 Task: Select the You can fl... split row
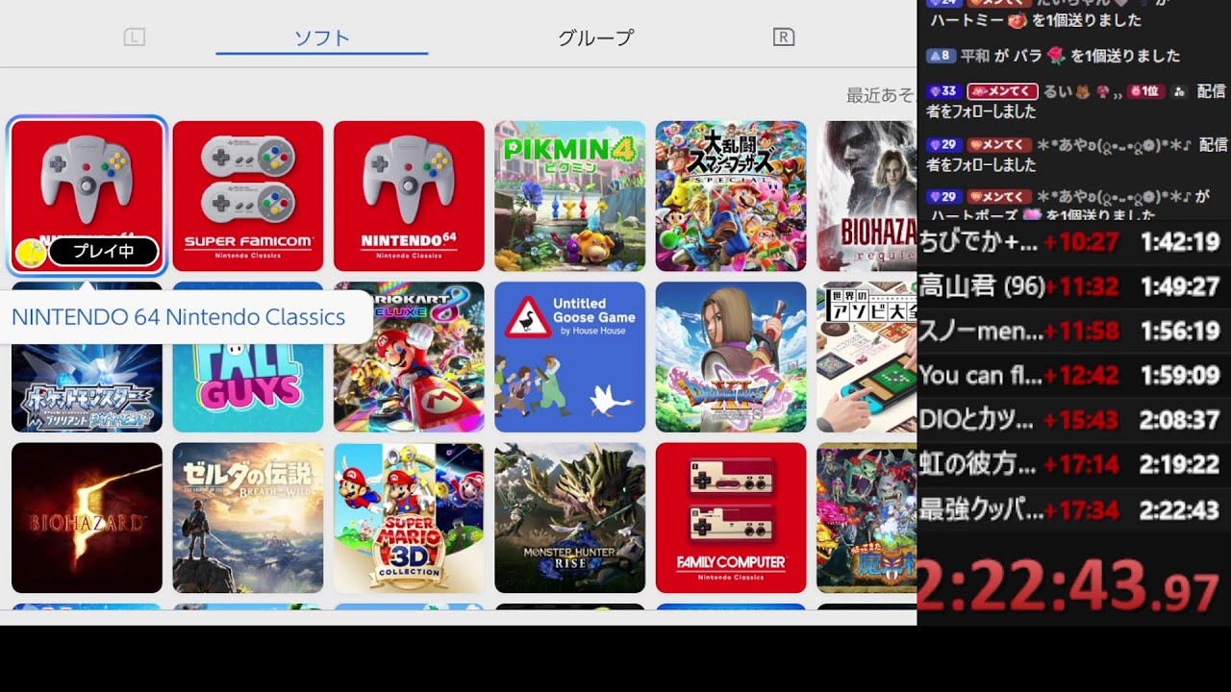pos(1073,375)
